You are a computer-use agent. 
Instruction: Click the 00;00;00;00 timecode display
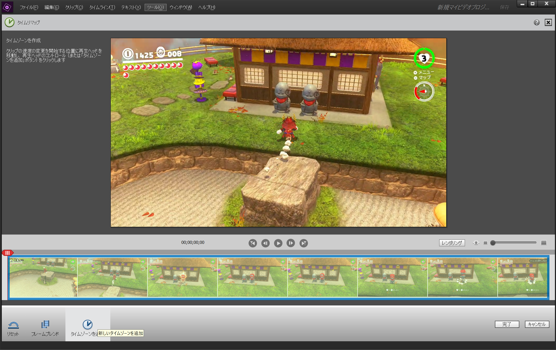pyautogui.click(x=193, y=243)
